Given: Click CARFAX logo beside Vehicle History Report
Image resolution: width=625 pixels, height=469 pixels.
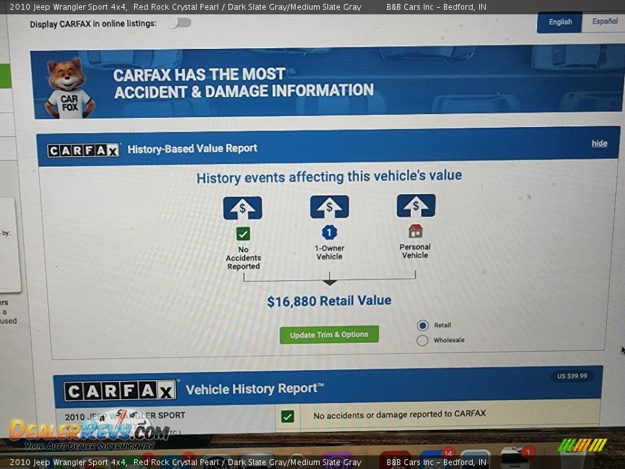Looking at the screenshot, I should click(x=120, y=391).
